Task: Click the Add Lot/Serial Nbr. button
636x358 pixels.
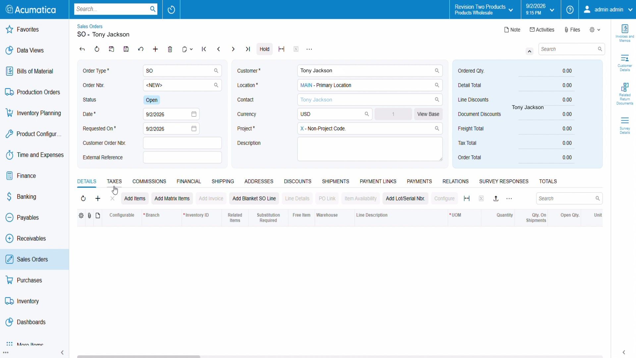Action: pos(405,199)
